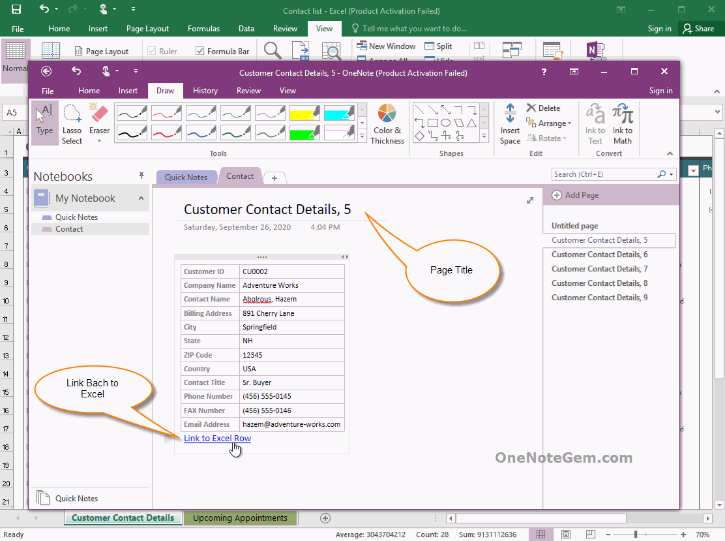Activate the Lasso Select tool

72,123
